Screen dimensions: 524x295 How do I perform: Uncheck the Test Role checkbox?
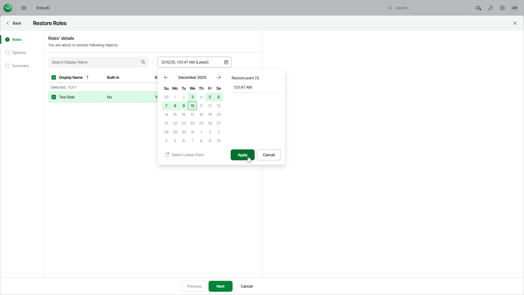pyautogui.click(x=54, y=97)
